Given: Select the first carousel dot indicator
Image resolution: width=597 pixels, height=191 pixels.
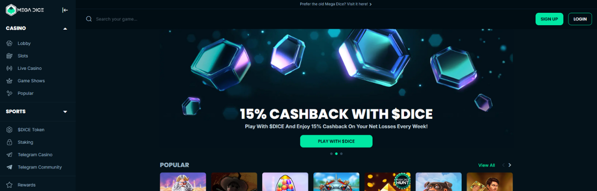Looking at the screenshot, I should point(331,154).
